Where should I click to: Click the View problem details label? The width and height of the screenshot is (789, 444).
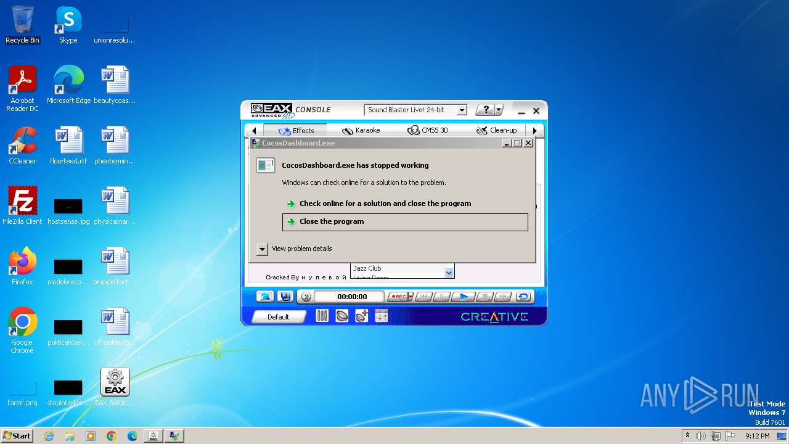point(302,249)
